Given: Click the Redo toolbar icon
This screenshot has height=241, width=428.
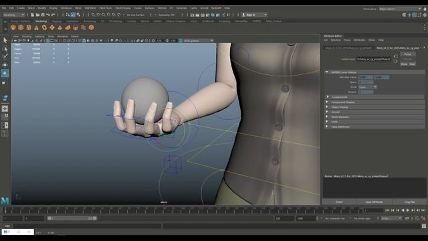Looking at the screenshot, I should click(53, 15).
